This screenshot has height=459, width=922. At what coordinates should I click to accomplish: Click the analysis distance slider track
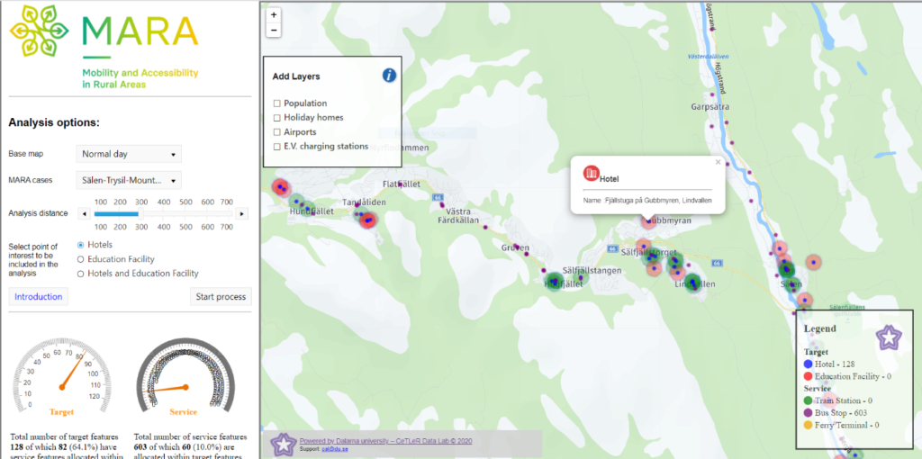pos(162,214)
